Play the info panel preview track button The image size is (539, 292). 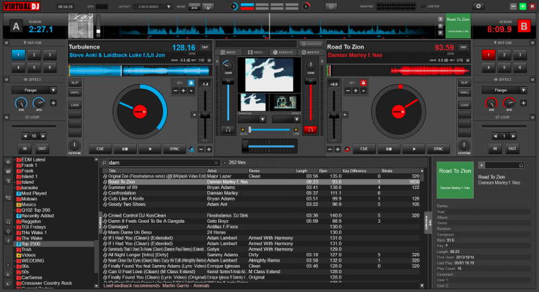coord(482,166)
